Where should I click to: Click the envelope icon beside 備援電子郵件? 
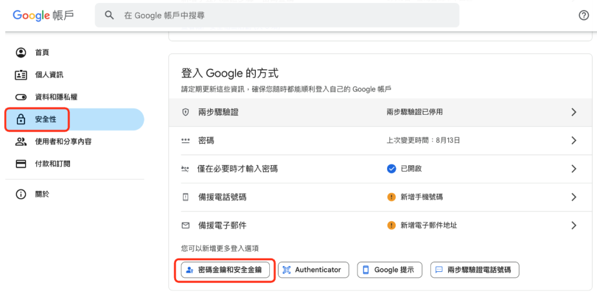(185, 225)
